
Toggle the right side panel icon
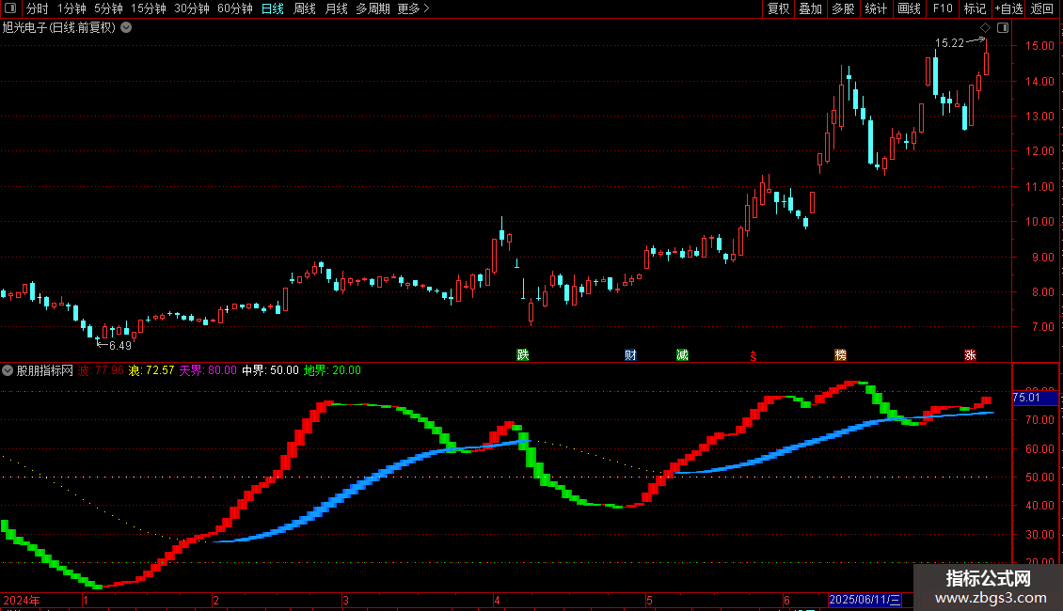1003,28
